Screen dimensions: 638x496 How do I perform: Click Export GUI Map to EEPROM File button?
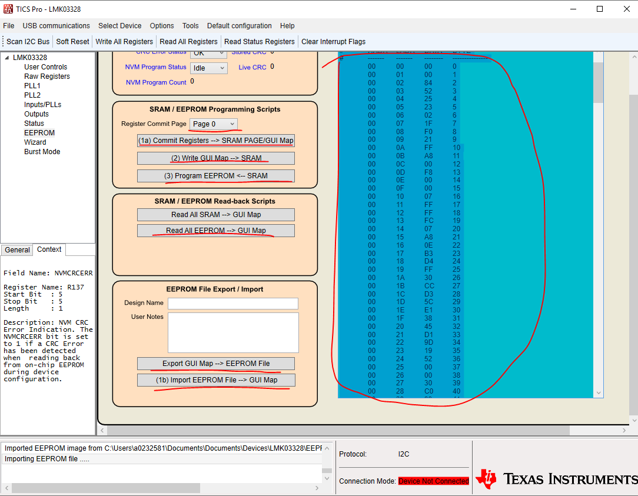pos(215,364)
